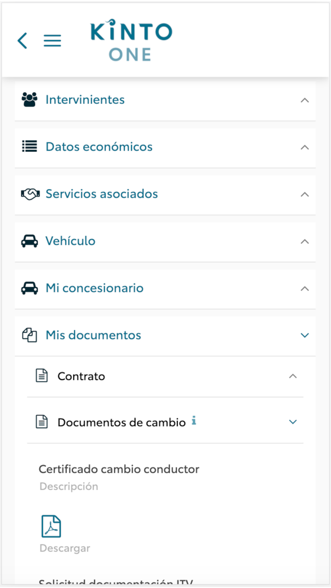Expand the Mis documentos section chevron
The height and width of the screenshot is (588, 331).
tap(305, 335)
